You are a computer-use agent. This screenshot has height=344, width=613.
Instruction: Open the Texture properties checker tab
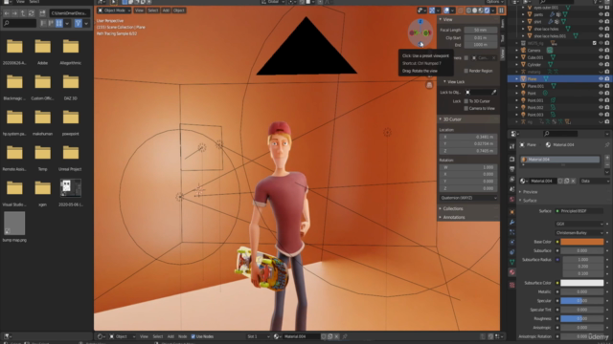click(x=511, y=285)
